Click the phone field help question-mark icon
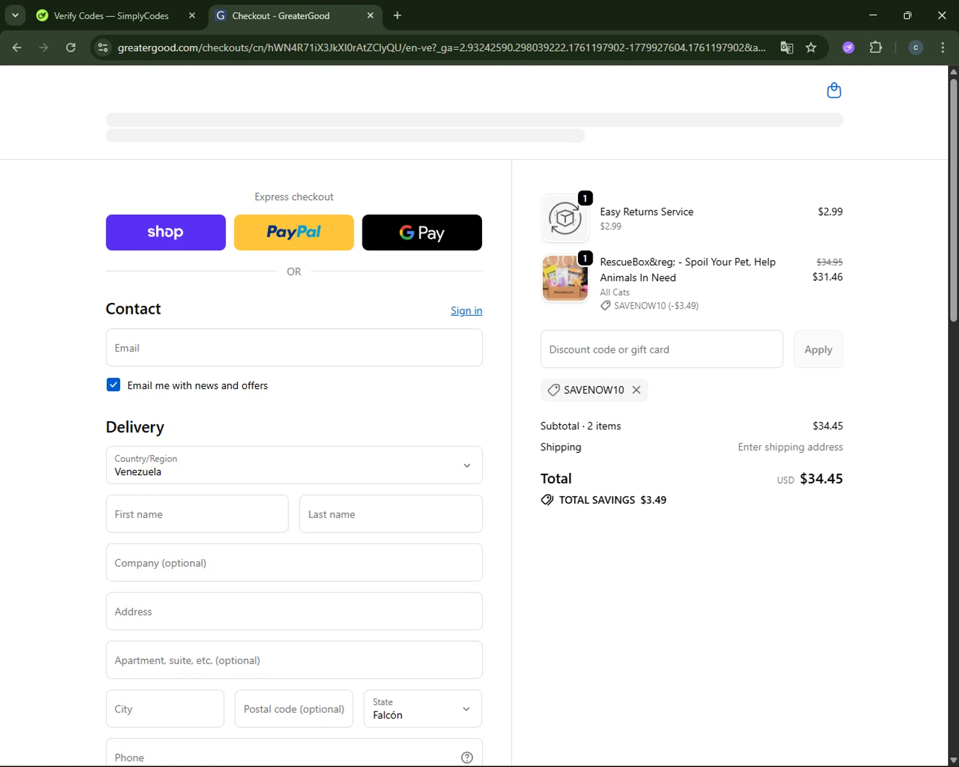 [x=467, y=757]
